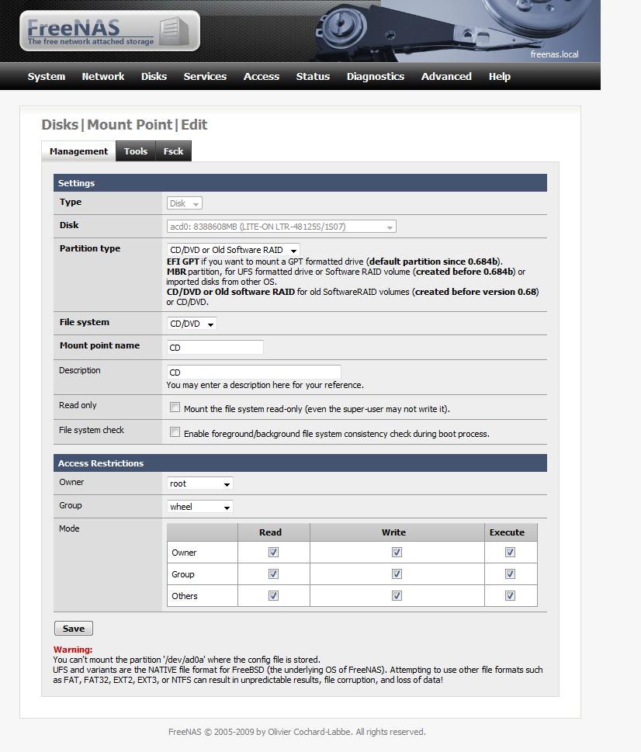Image resolution: width=641 pixels, height=752 pixels.
Task: Click the FreeNAS copyright footer text
Action: click(296, 732)
